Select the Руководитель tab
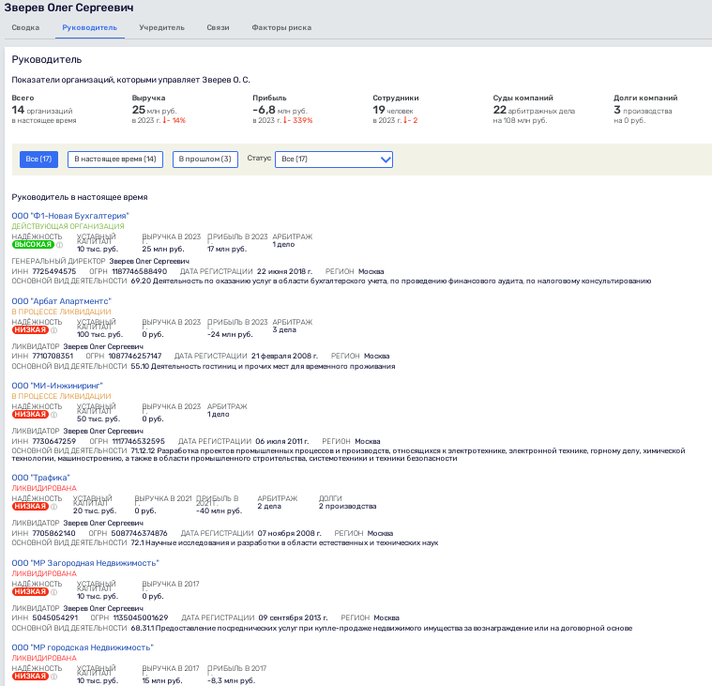 [89, 28]
